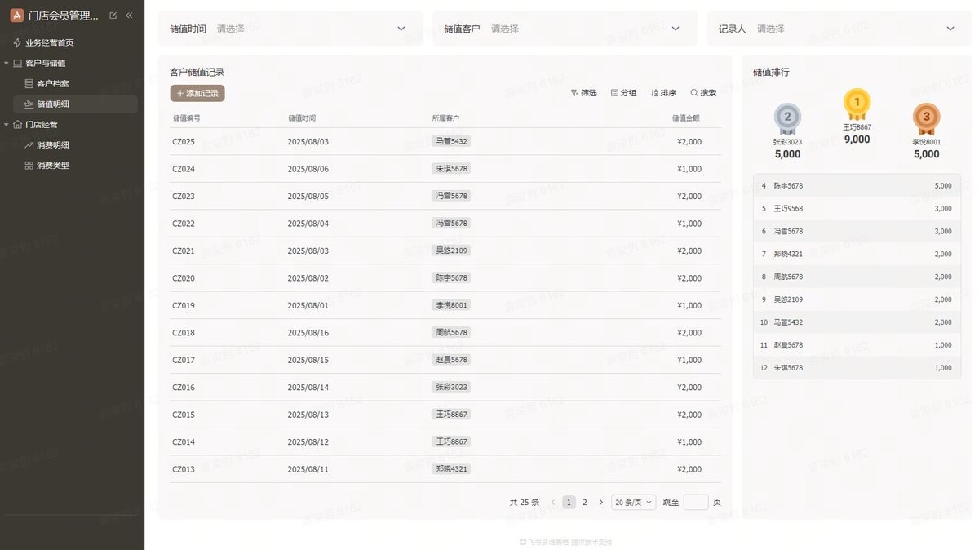Viewport: 979px width, 550px height.
Task: Collapse the 客户与储值 tree section
Action: 7,63
